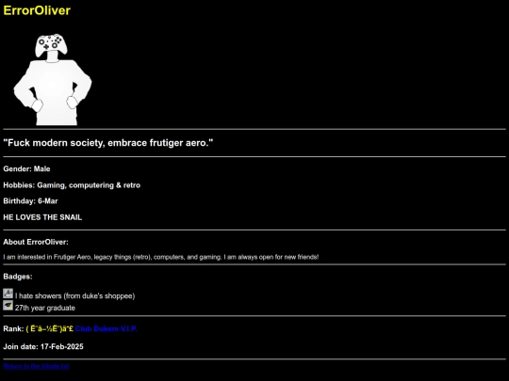Follow the 'Return to the tribute list' link
The image size is (509, 381).
[36, 366]
